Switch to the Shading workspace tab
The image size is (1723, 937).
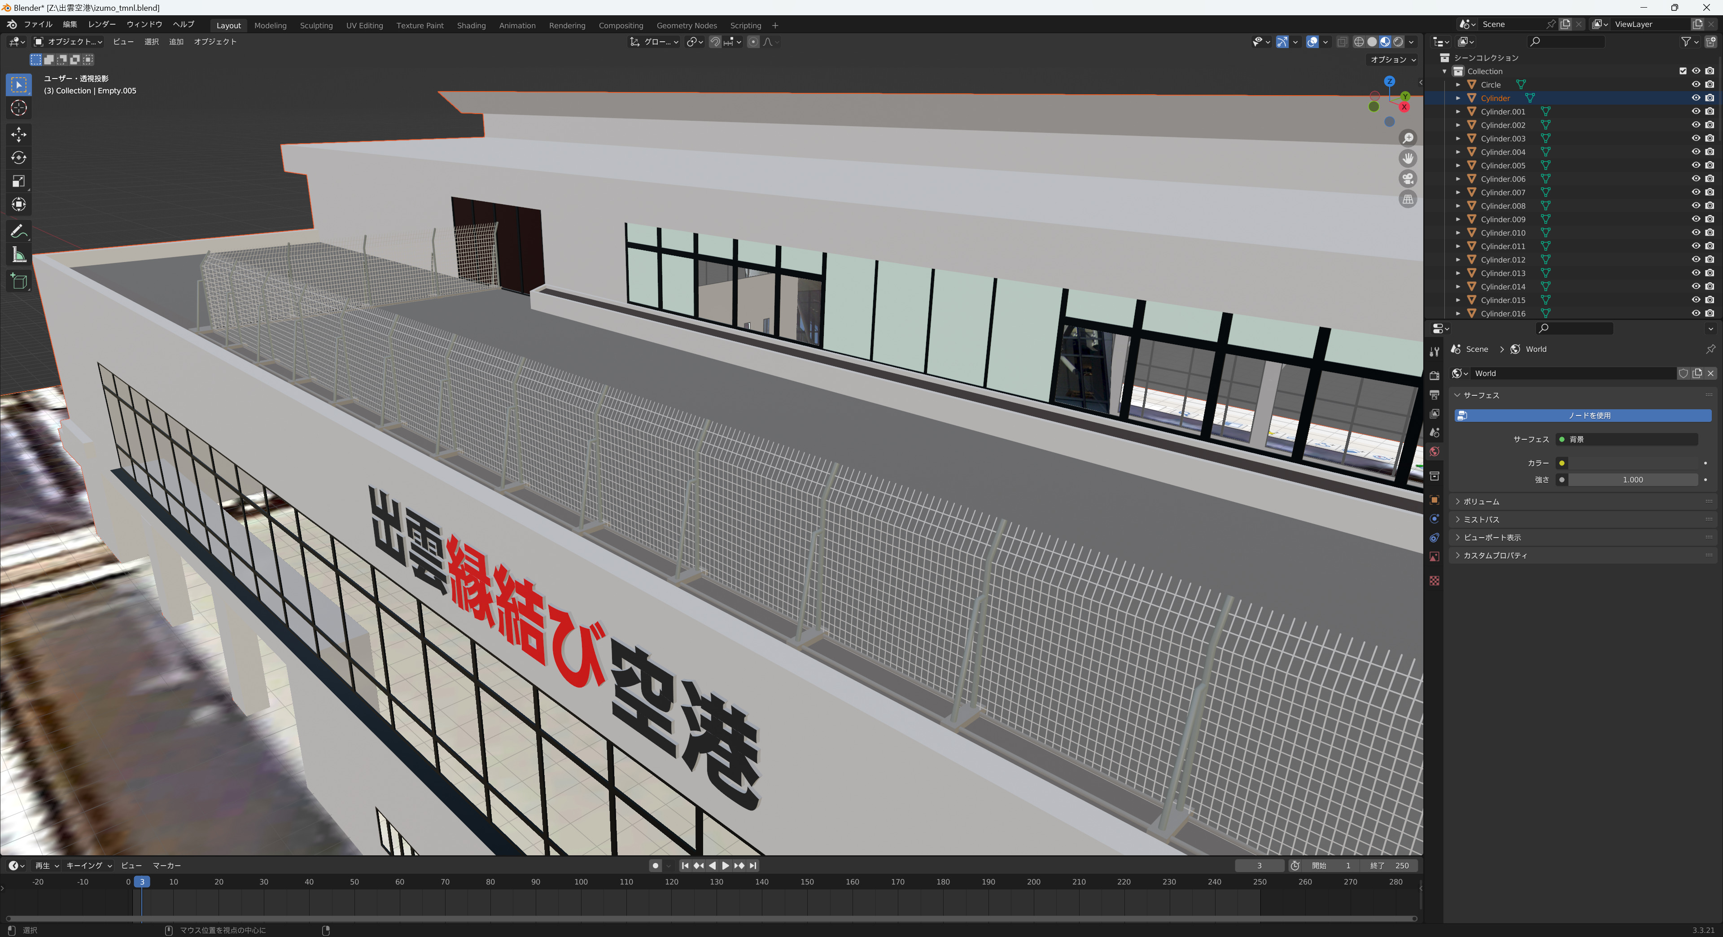472,26
